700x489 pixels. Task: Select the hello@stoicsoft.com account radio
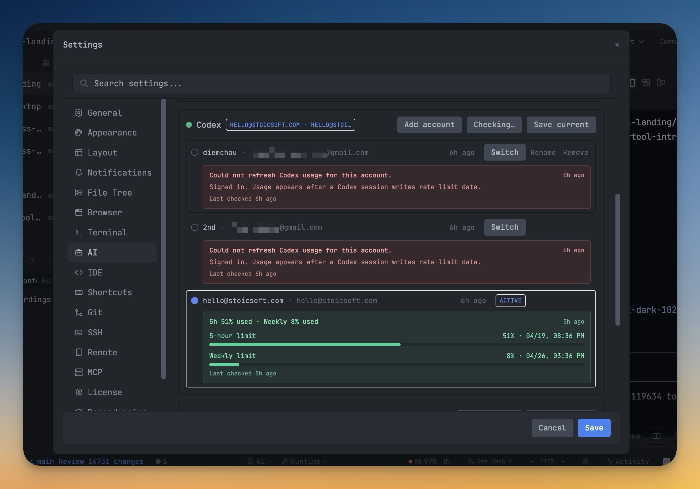[x=195, y=301]
